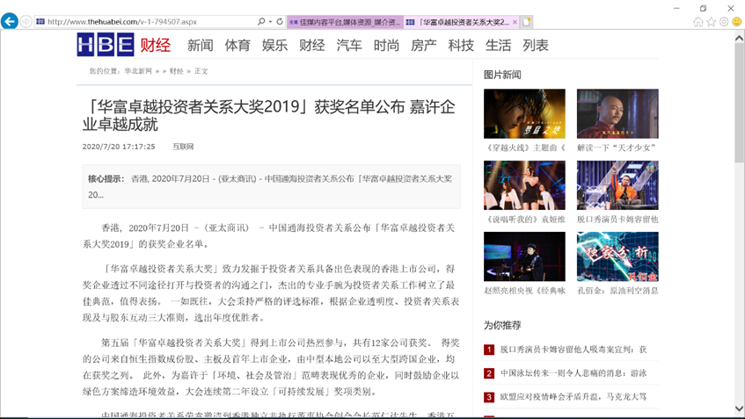The height and width of the screenshot is (419, 745).
Task: Open the 房产 navigation menu
Action: click(x=423, y=46)
